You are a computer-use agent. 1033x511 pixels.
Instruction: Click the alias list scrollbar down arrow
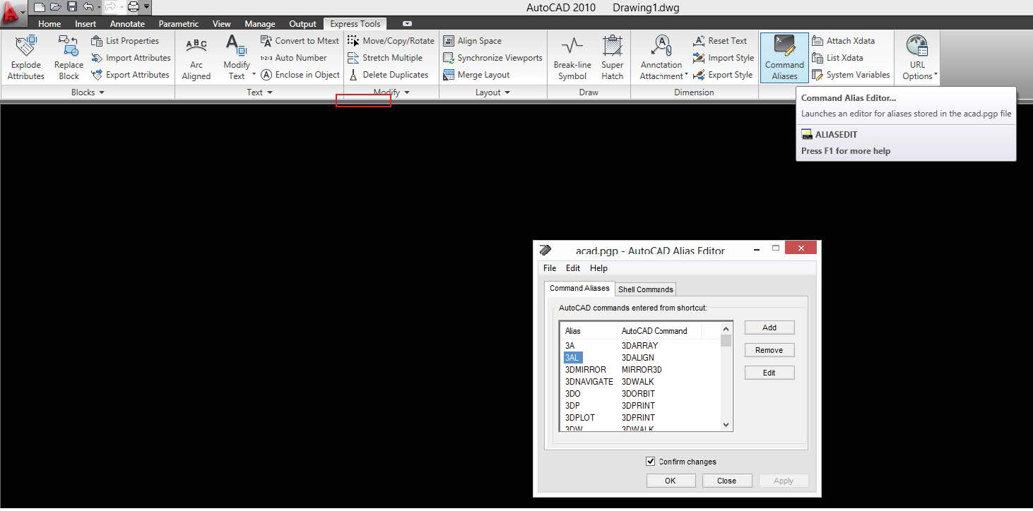click(726, 425)
